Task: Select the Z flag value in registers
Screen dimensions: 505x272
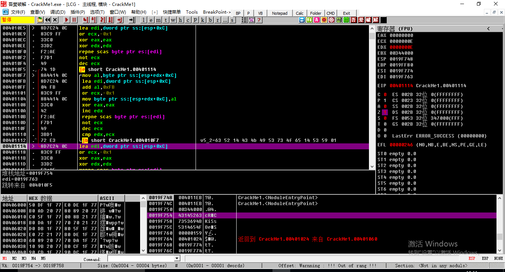Action: click(385, 112)
